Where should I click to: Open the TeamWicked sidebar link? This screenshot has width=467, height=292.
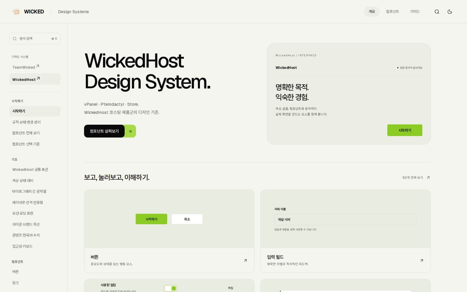35,67
